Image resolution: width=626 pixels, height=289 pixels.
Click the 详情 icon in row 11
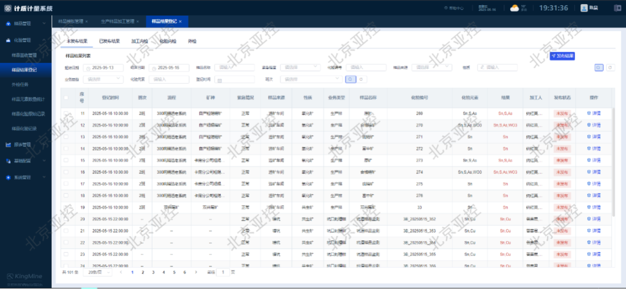(x=588, y=113)
